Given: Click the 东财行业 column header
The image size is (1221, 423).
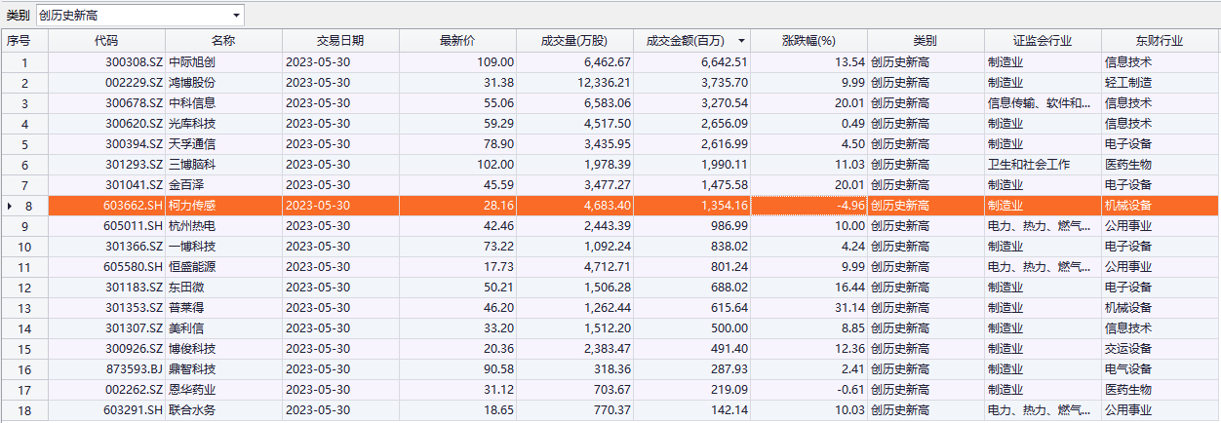Looking at the screenshot, I should 1159,41.
